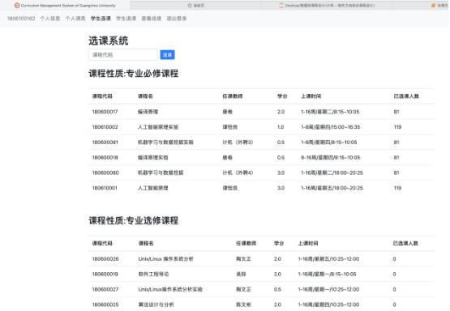Click course code 180600027
The width and height of the screenshot is (450, 311).
pos(105,289)
